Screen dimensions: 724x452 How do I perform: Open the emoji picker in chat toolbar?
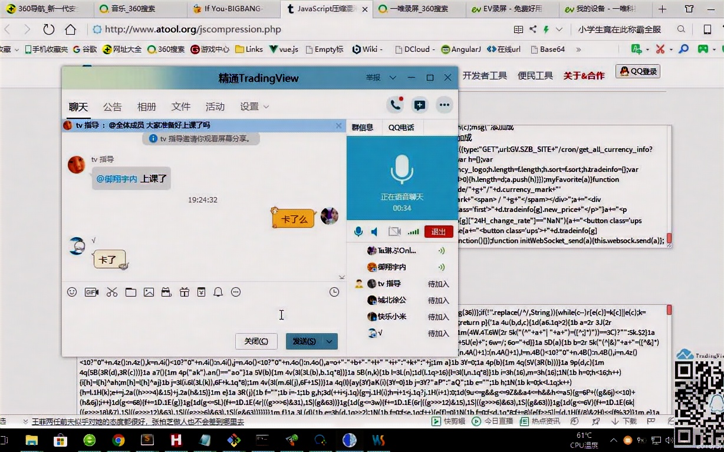[x=73, y=291]
